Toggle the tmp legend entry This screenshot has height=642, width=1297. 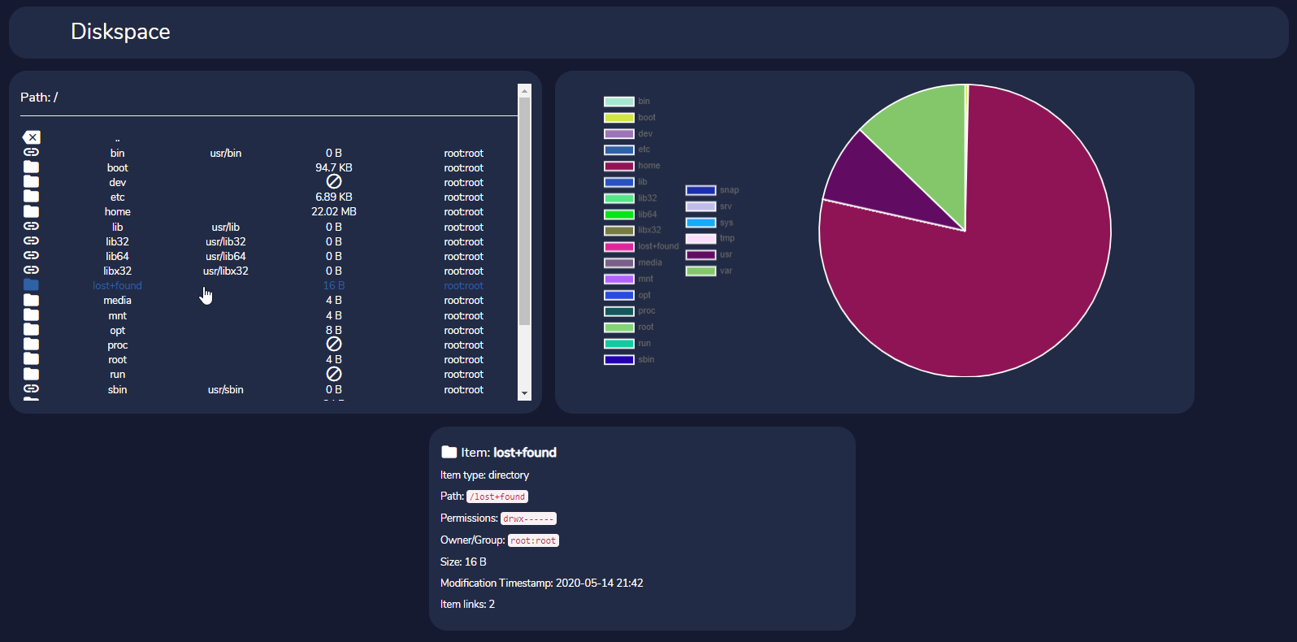coord(709,238)
